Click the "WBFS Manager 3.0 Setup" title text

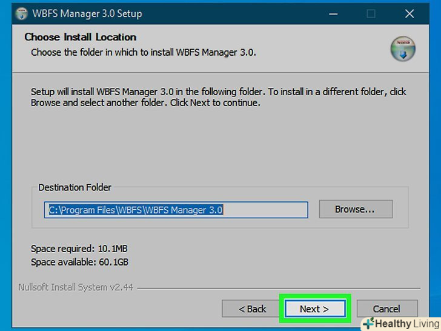coord(88,13)
